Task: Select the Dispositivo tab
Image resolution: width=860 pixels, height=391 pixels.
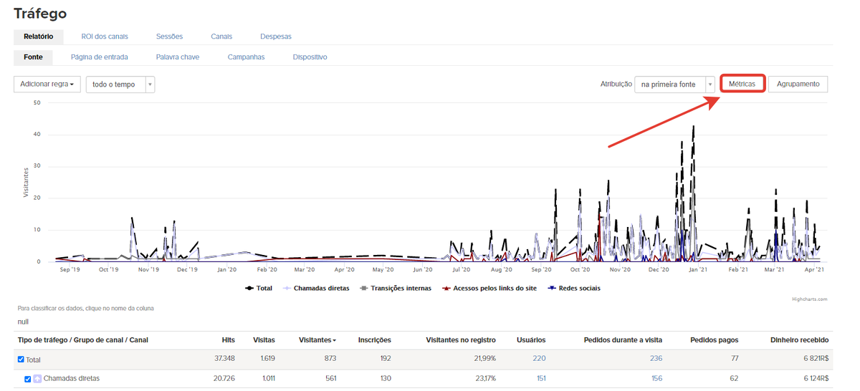Action: pos(310,57)
